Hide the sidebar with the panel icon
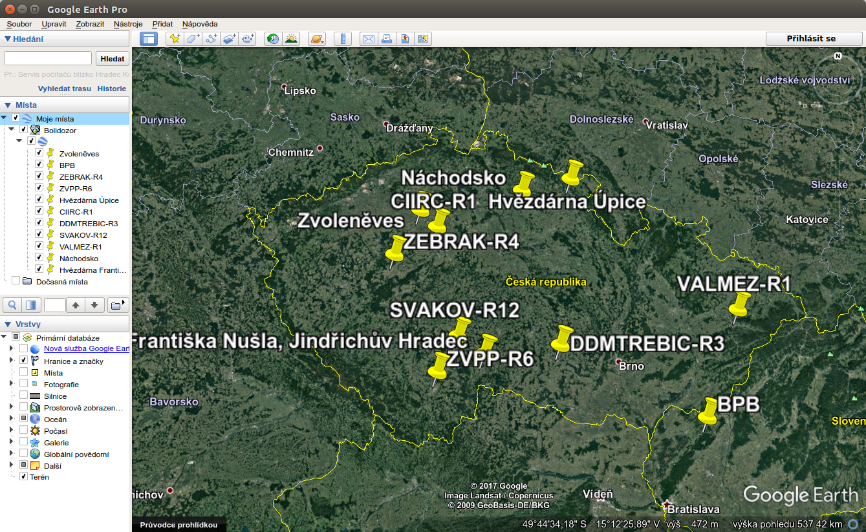Viewport: 866px width, 532px height. (149, 39)
